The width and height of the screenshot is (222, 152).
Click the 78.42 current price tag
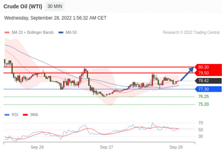208,81
